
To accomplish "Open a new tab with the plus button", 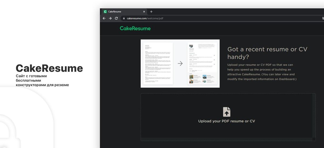I will pyautogui.click(x=151, y=12).
